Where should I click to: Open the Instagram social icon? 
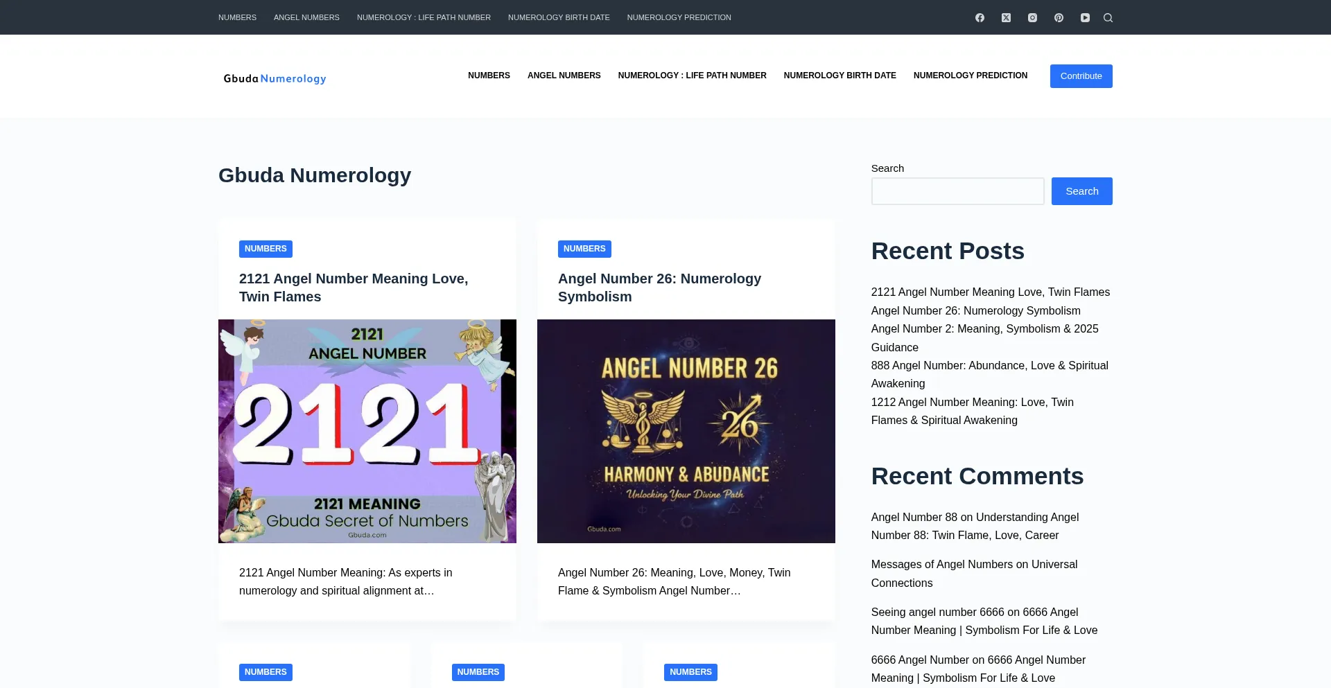pyautogui.click(x=1032, y=17)
